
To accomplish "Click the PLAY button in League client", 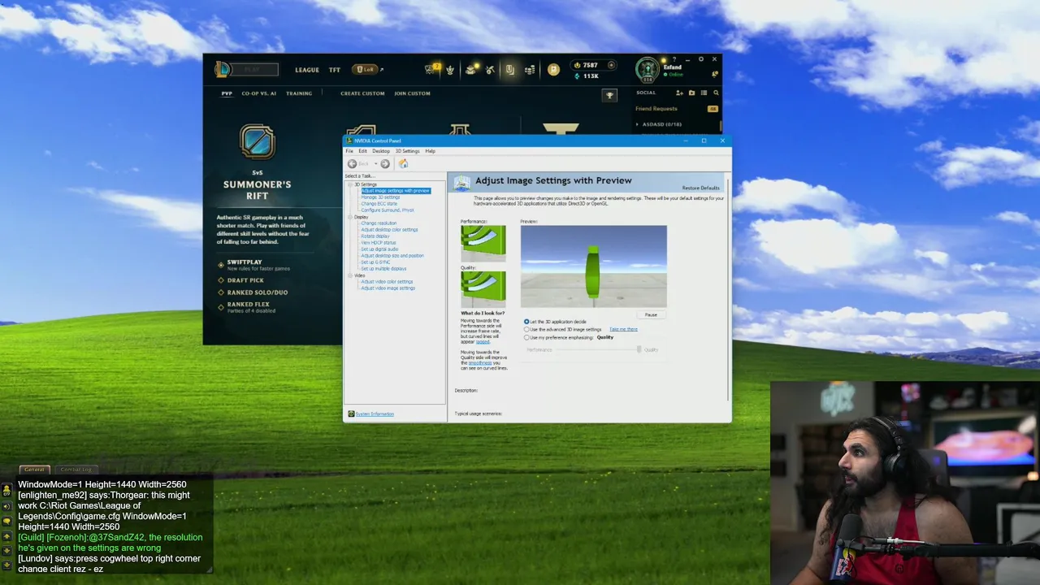I will point(254,70).
